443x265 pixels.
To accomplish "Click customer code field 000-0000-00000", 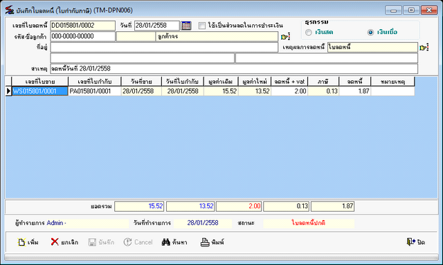I will 83,37.
